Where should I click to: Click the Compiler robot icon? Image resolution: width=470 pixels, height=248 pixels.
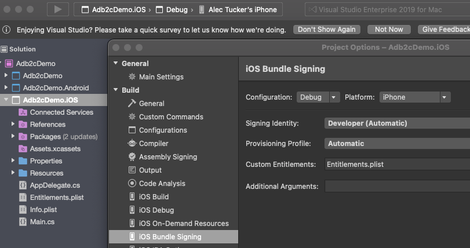click(132, 143)
